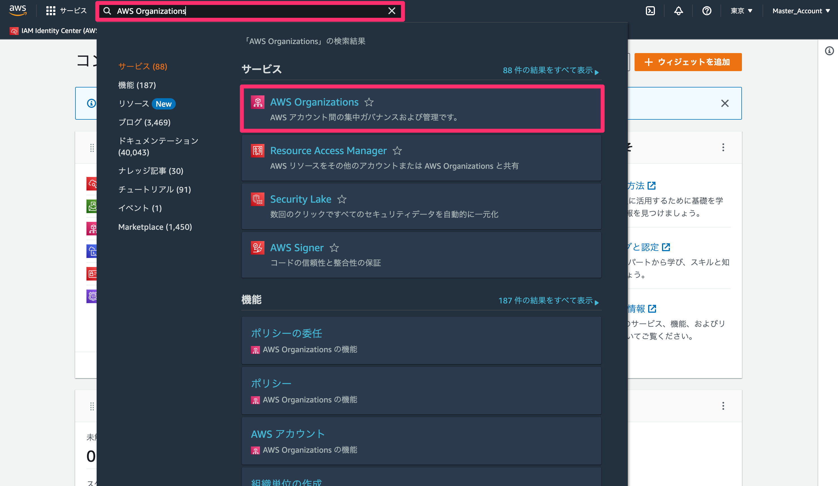Open the AWS Organizations service link
Screen dimensions: 838x486
[x=314, y=102]
